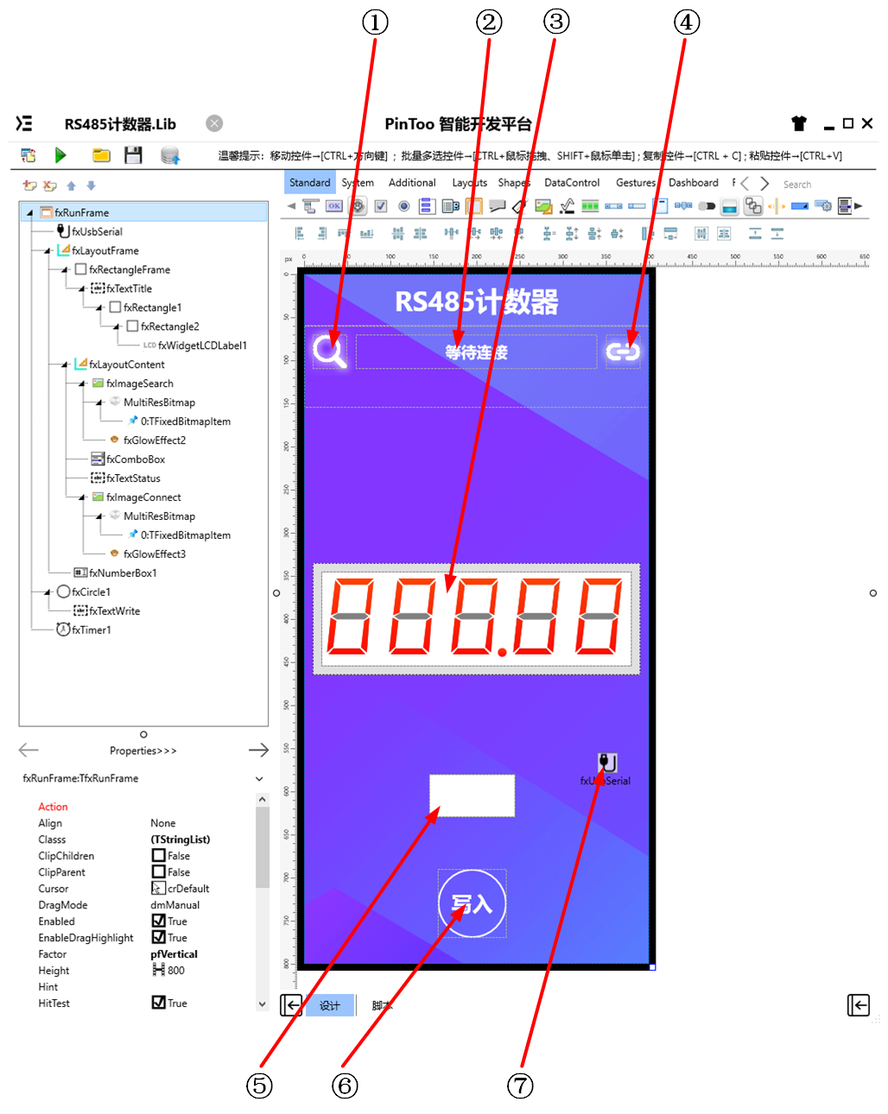Click the left arrow beside Properties

[29, 750]
